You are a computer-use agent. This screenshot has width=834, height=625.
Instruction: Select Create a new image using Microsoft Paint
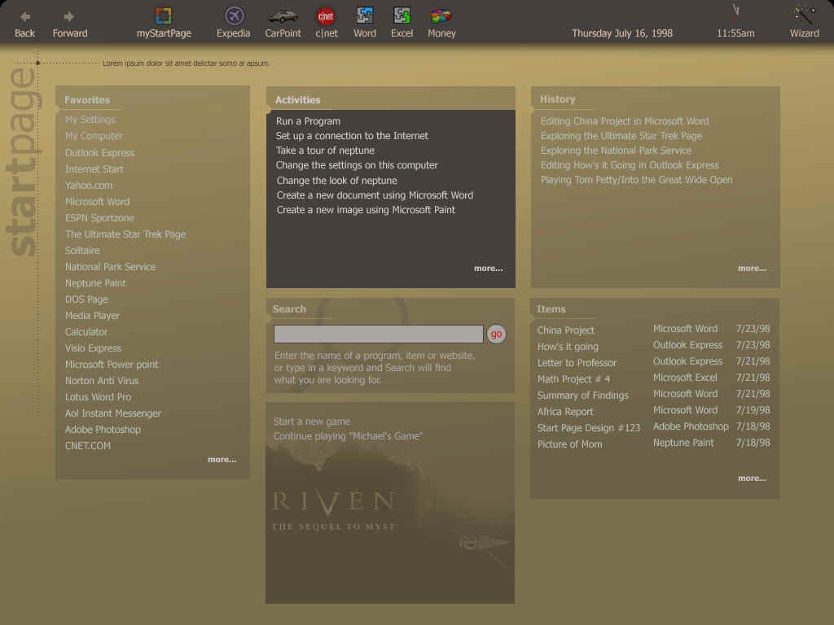pos(366,210)
